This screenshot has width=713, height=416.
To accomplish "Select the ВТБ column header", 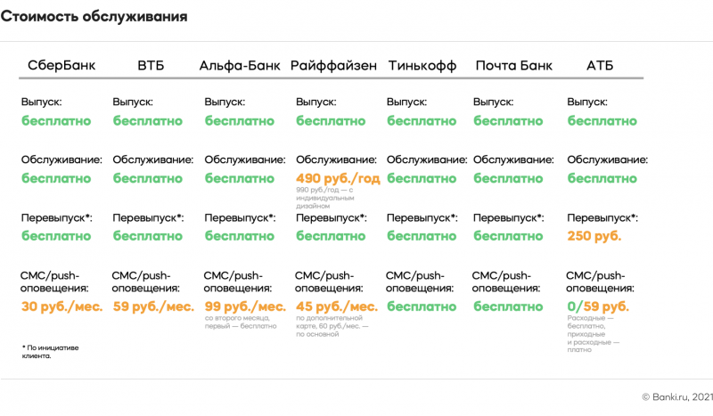I will [151, 66].
